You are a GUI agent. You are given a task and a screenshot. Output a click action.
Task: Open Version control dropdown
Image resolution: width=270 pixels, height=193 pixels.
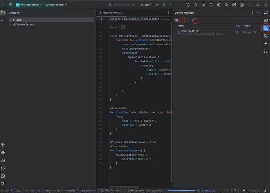(56, 5)
